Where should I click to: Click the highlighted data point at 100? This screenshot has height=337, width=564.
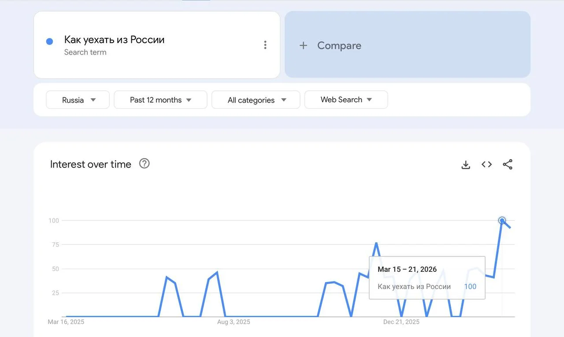pos(502,220)
